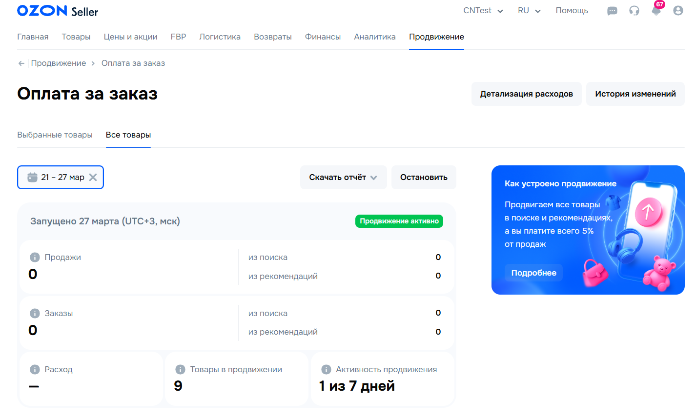
Task: Click Подробнее on the promotion banner
Action: click(533, 273)
